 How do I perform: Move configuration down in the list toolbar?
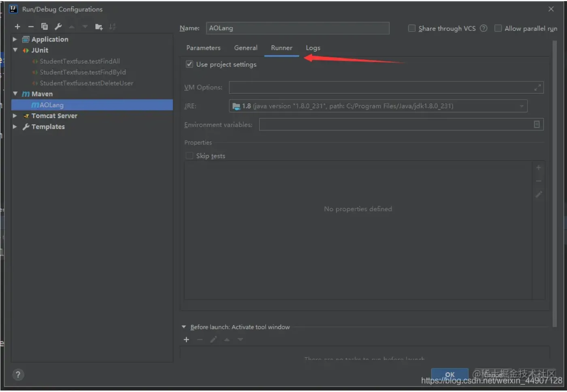85,27
